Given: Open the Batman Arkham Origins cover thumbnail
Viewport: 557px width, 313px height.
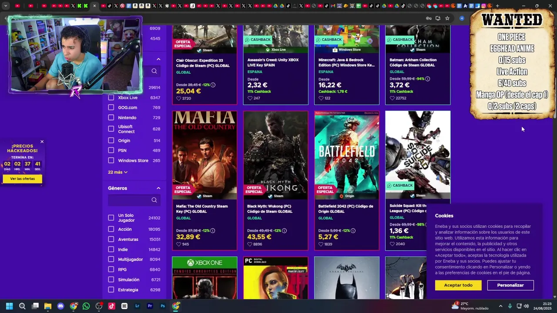Looking at the screenshot, I should coord(347,278).
